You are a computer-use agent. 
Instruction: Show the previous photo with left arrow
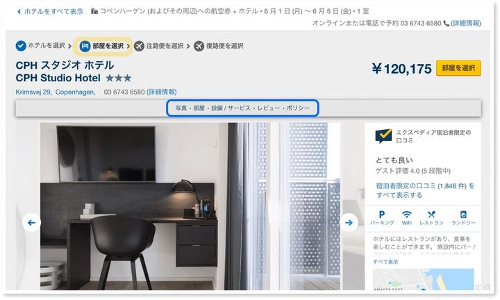31,222
